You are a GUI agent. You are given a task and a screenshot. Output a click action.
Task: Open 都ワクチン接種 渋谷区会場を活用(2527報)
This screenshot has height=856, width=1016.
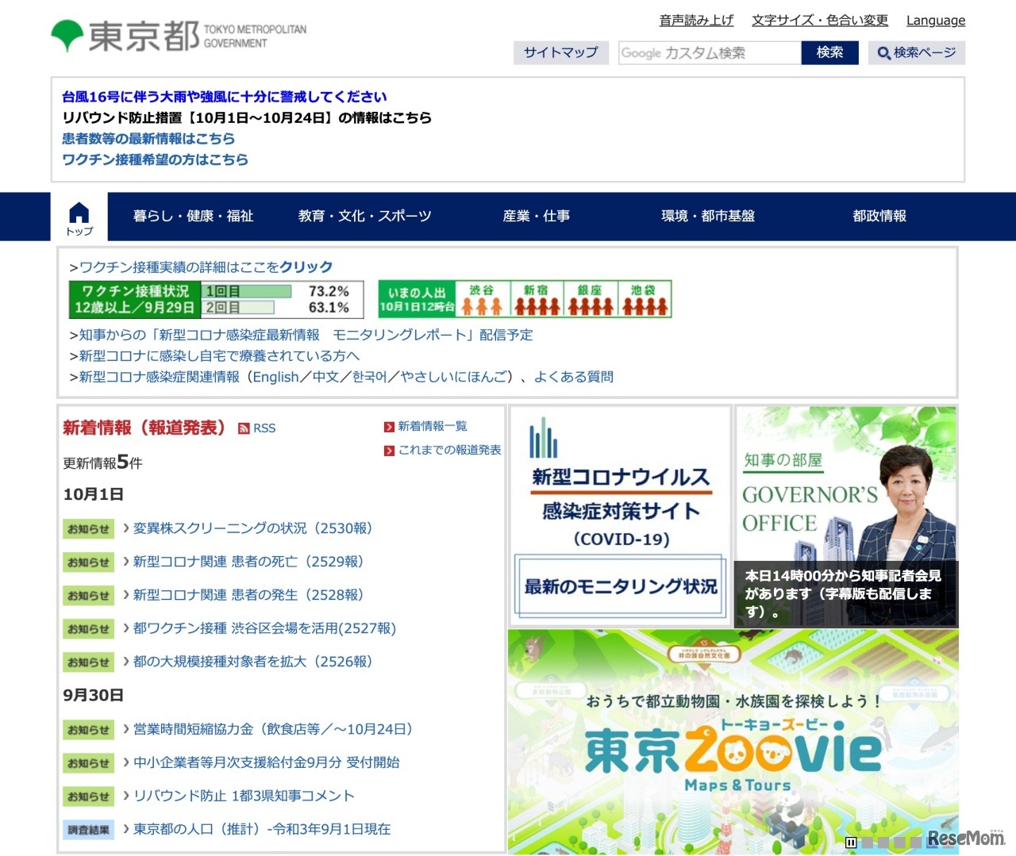pyautogui.click(x=264, y=628)
